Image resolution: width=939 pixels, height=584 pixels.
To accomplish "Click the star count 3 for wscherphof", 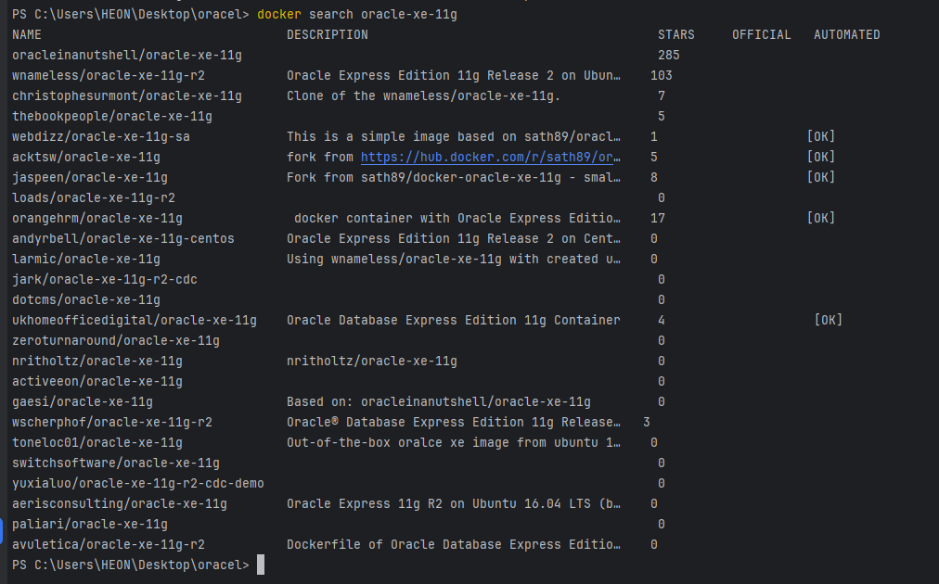I will (x=646, y=422).
